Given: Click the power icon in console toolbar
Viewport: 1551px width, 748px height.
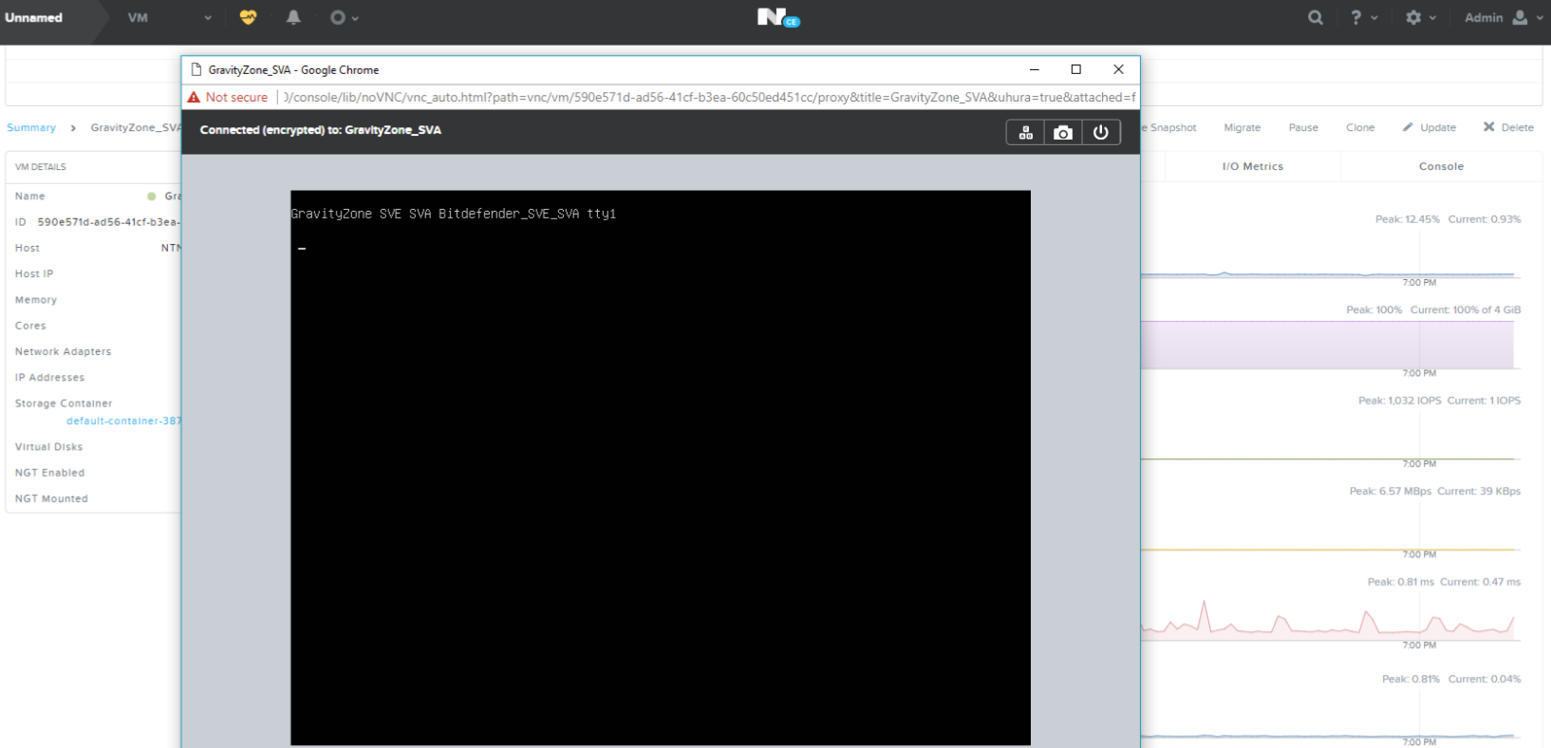Looking at the screenshot, I should point(1100,133).
